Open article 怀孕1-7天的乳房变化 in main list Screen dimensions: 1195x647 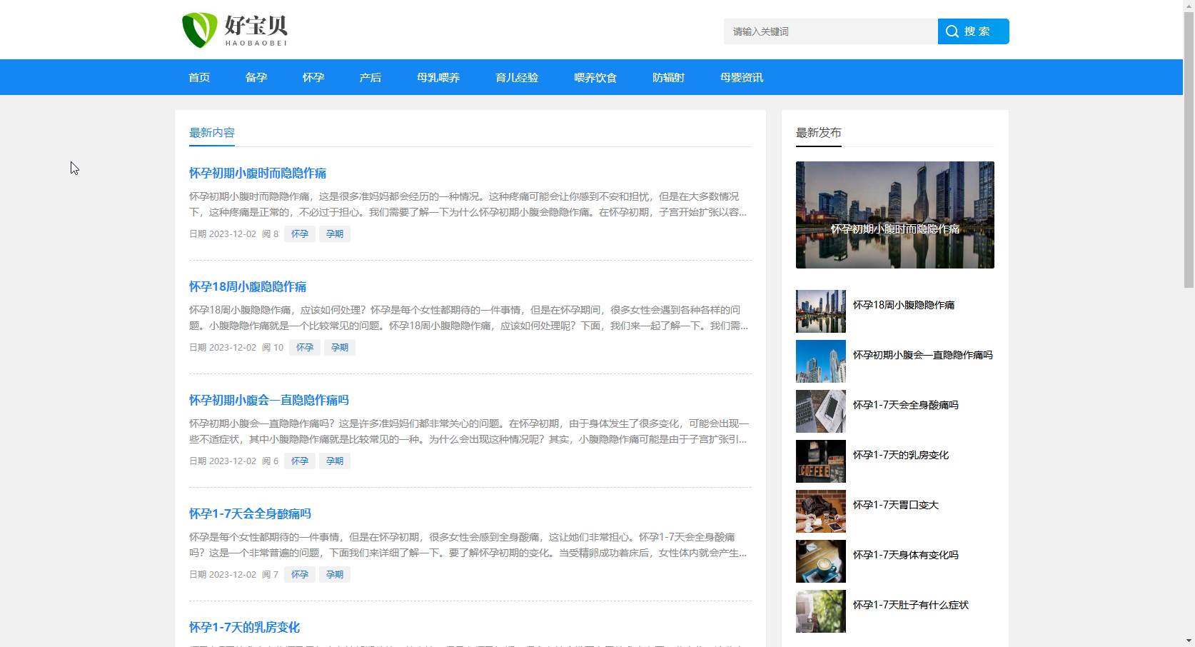244,627
